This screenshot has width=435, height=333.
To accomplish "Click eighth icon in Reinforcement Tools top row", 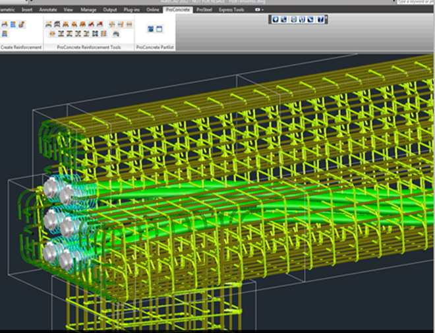I will coord(112,24).
